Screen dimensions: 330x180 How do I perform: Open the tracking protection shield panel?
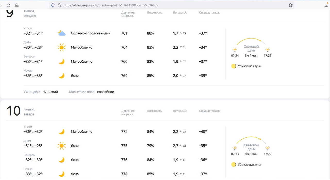pyautogui.click(x=53, y=5)
